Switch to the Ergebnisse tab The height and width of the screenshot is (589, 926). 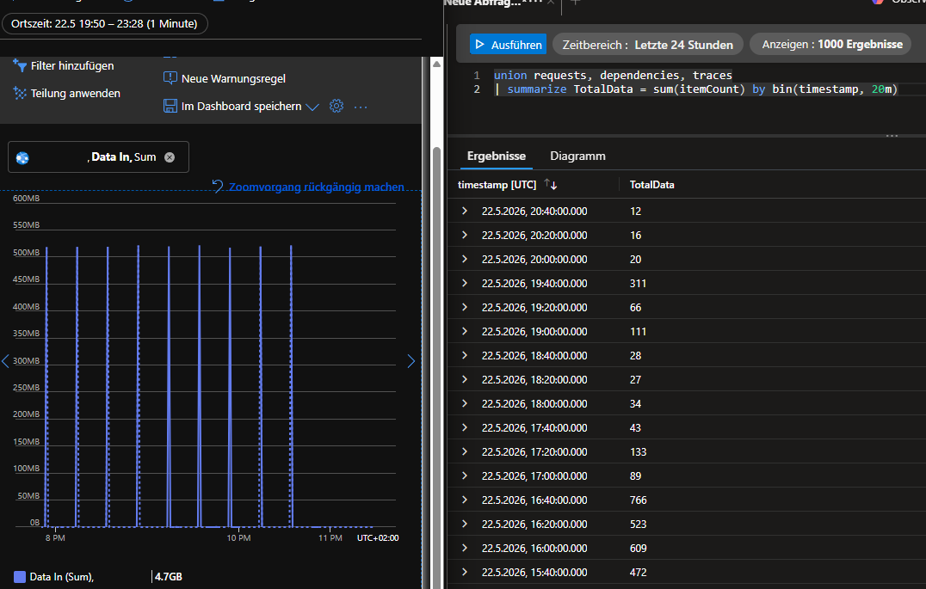tap(496, 156)
